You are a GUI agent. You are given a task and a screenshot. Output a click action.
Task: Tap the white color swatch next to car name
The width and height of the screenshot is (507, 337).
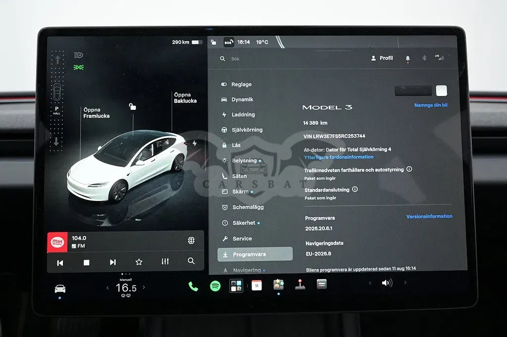441,91
